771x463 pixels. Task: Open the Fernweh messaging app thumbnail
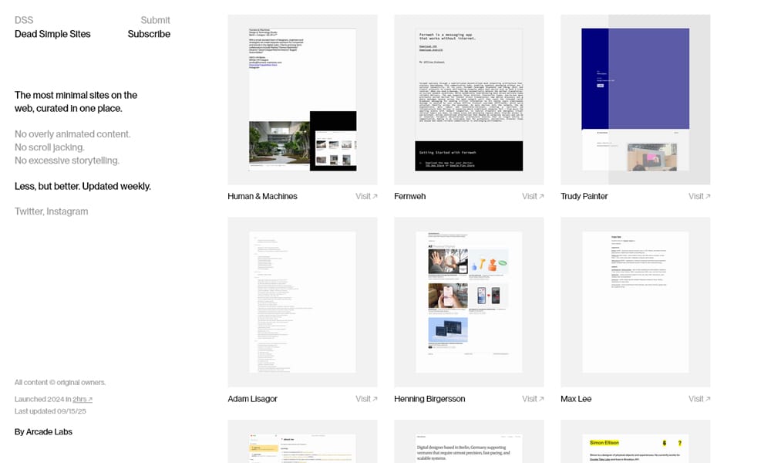(468, 99)
